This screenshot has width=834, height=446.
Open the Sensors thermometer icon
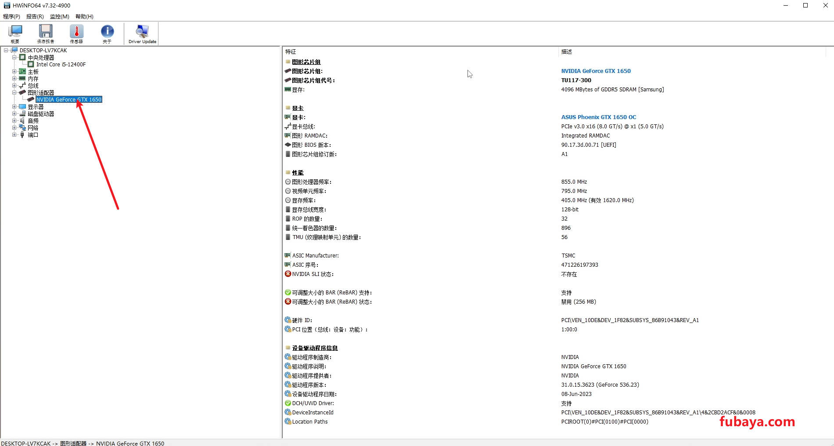pyautogui.click(x=76, y=33)
